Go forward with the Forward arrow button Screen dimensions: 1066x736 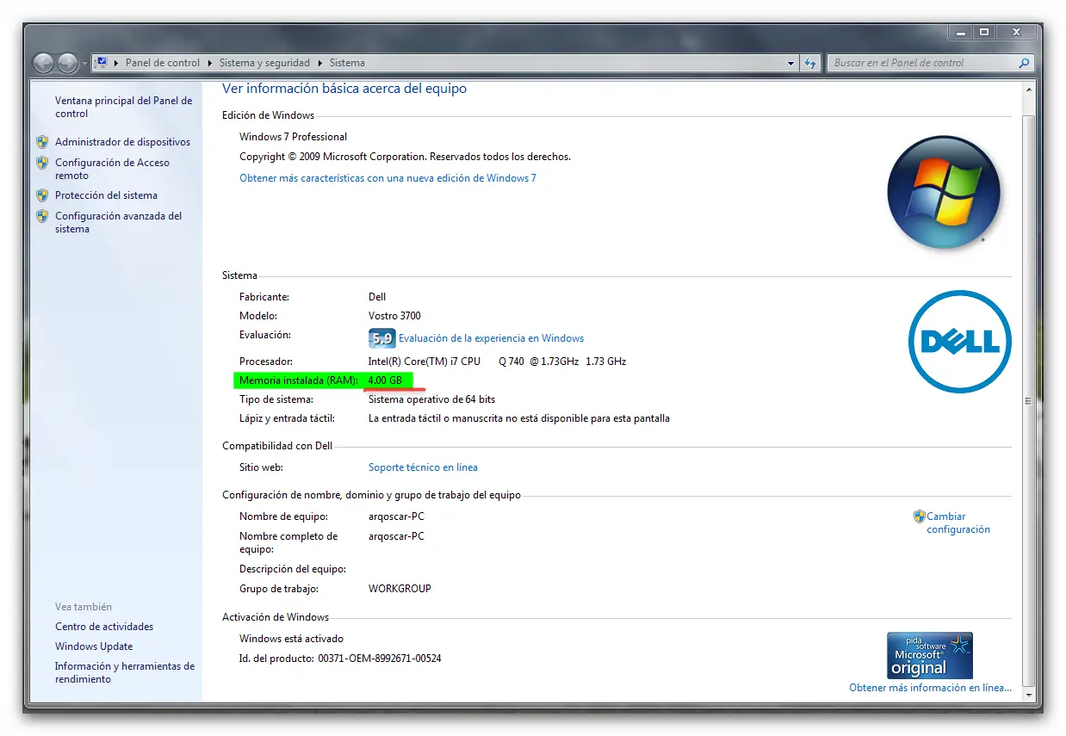coord(67,63)
